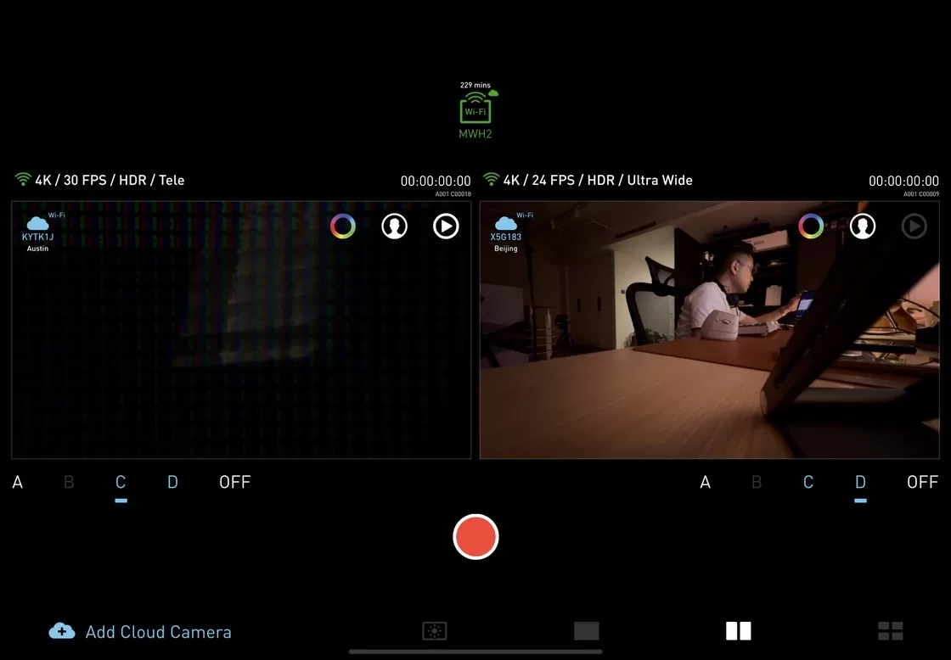Switch to two-camera split layout
The width and height of the screenshot is (951, 660).
tap(738, 631)
